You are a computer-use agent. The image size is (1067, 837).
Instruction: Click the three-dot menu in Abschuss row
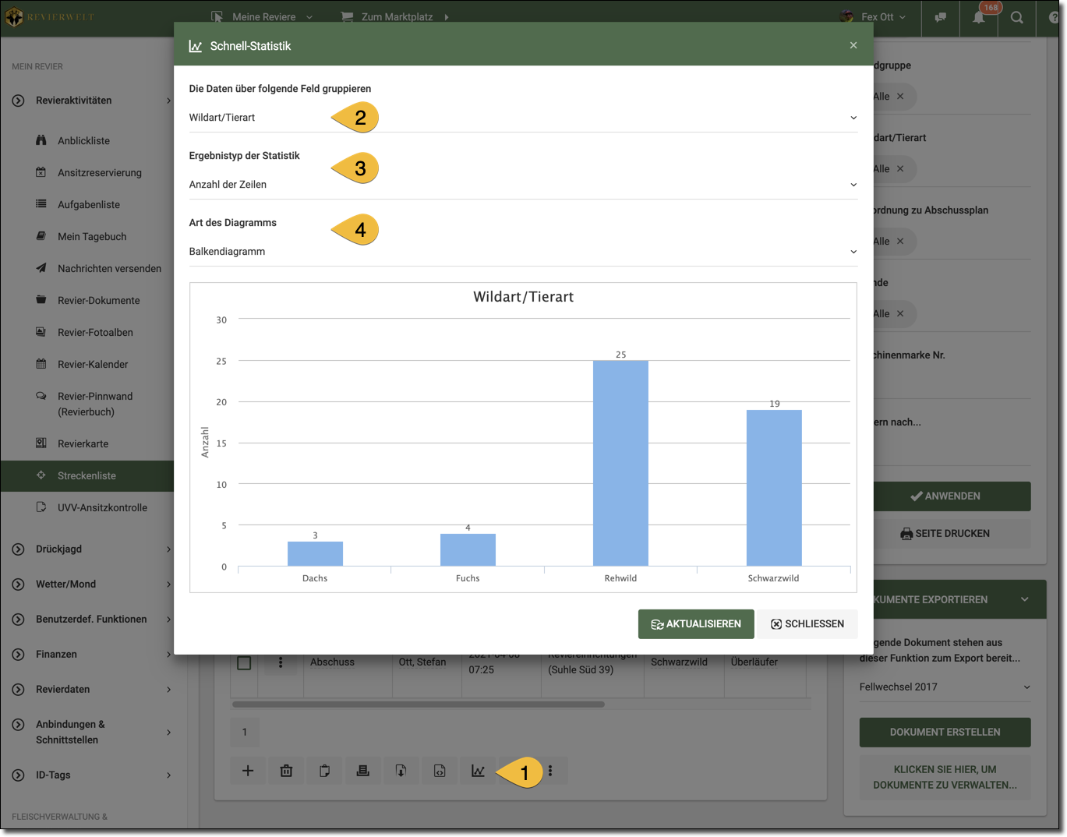281,662
